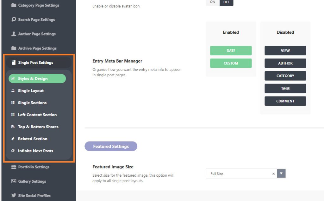Click the Entry Meta Bar Manager title
The height and width of the screenshot is (201, 324).
(117, 61)
